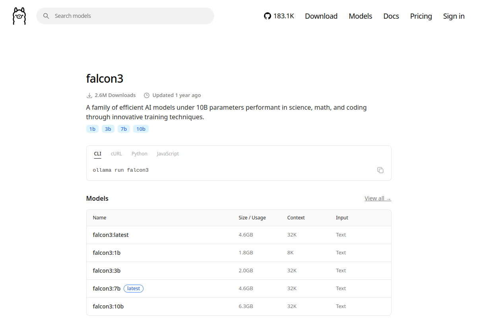Image resolution: width=477 pixels, height=318 pixels.
Task: Copy the ollama run falcon3 command
Action: [x=380, y=170]
